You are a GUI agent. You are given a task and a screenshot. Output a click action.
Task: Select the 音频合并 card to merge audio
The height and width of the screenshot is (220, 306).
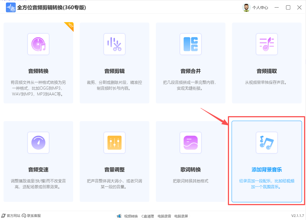point(191,63)
